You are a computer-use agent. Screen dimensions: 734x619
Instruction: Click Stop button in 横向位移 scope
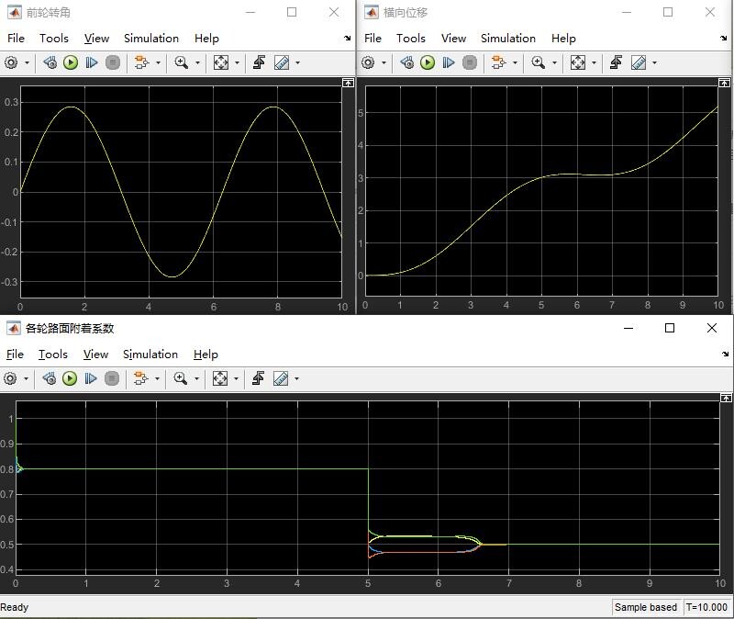click(x=469, y=62)
